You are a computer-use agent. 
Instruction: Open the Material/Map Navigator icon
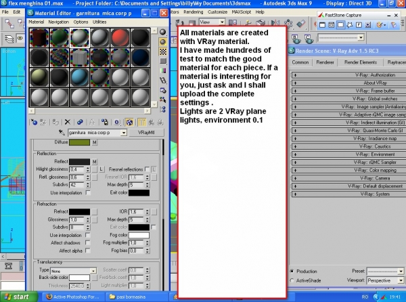point(163,109)
